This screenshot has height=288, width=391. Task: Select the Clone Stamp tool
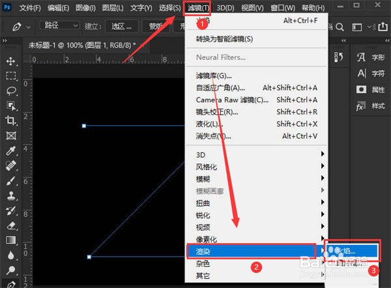pos(11,196)
